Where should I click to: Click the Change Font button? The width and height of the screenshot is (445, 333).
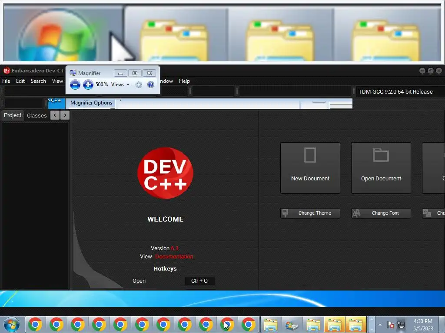(381, 213)
